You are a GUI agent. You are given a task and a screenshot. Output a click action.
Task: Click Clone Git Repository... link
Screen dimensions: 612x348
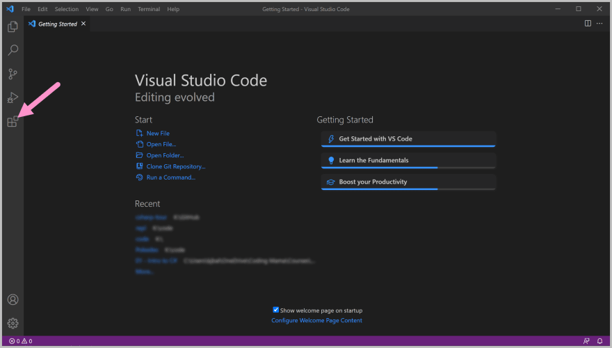click(176, 166)
